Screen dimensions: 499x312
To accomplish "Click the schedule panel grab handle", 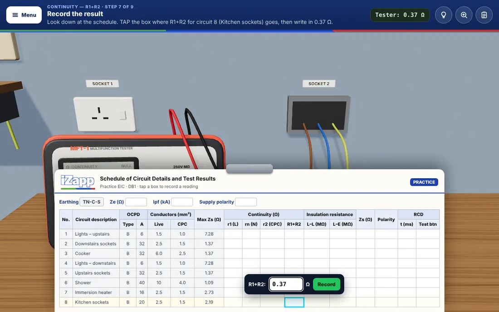I will pyautogui.click(x=249, y=169).
